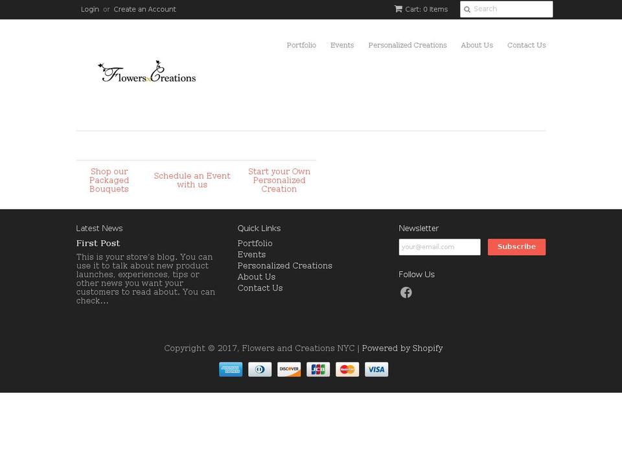The width and height of the screenshot is (622, 466).
Task: Click About Us under Quick Links
Action: point(257,276)
